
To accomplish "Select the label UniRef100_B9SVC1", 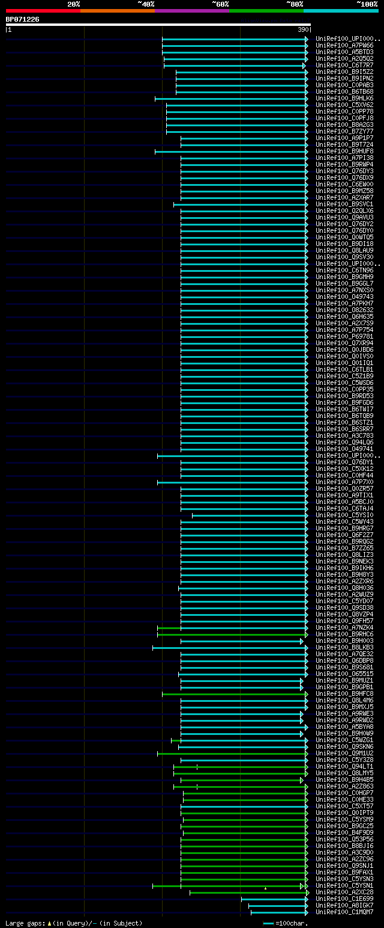I will click(344, 204).
